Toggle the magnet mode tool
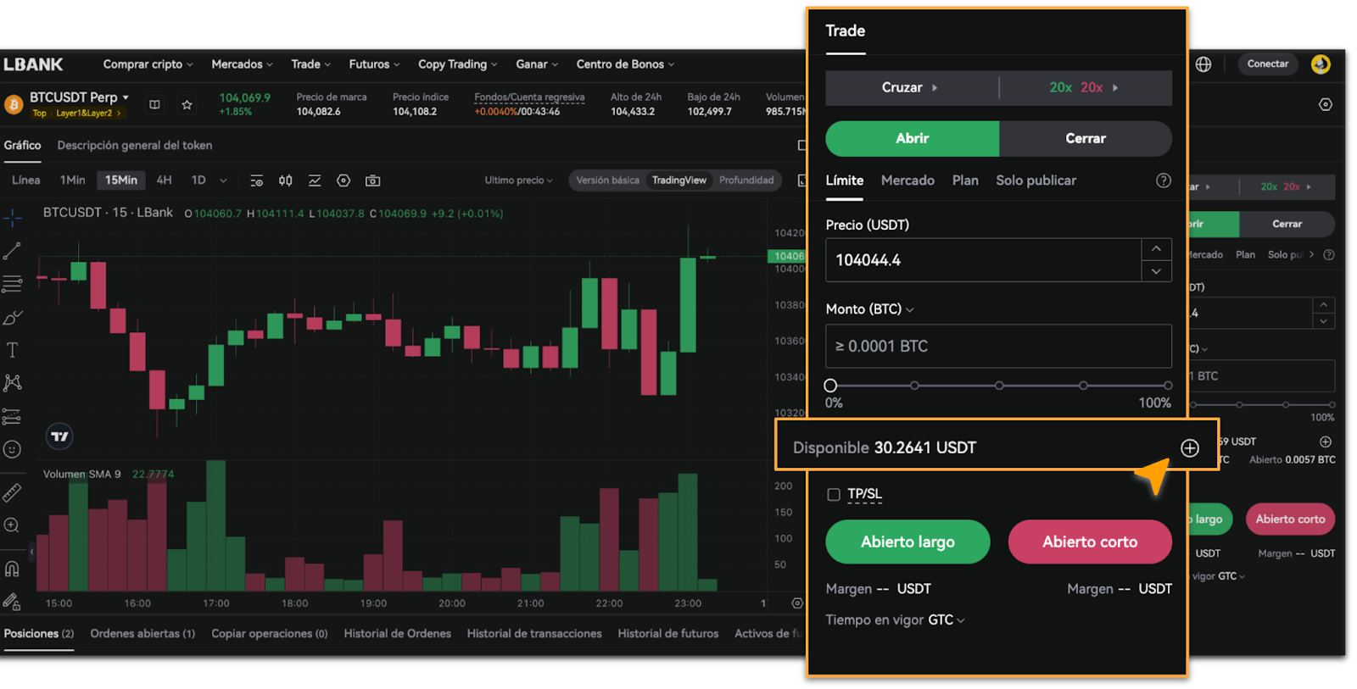1357x689 pixels. [x=13, y=569]
